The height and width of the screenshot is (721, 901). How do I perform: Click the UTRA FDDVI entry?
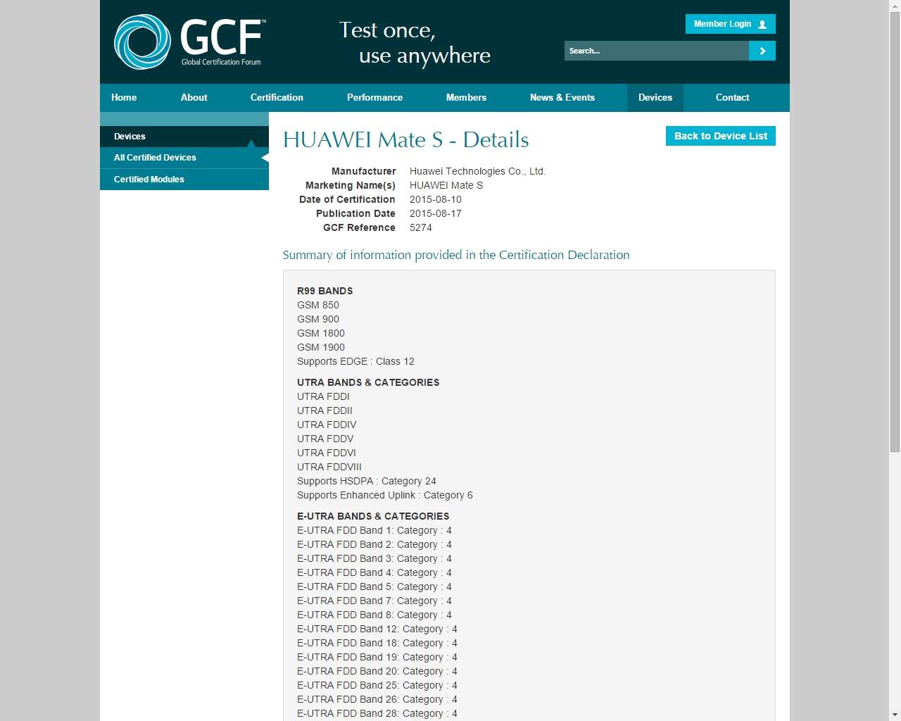pyautogui.click(x=327, y=453)
